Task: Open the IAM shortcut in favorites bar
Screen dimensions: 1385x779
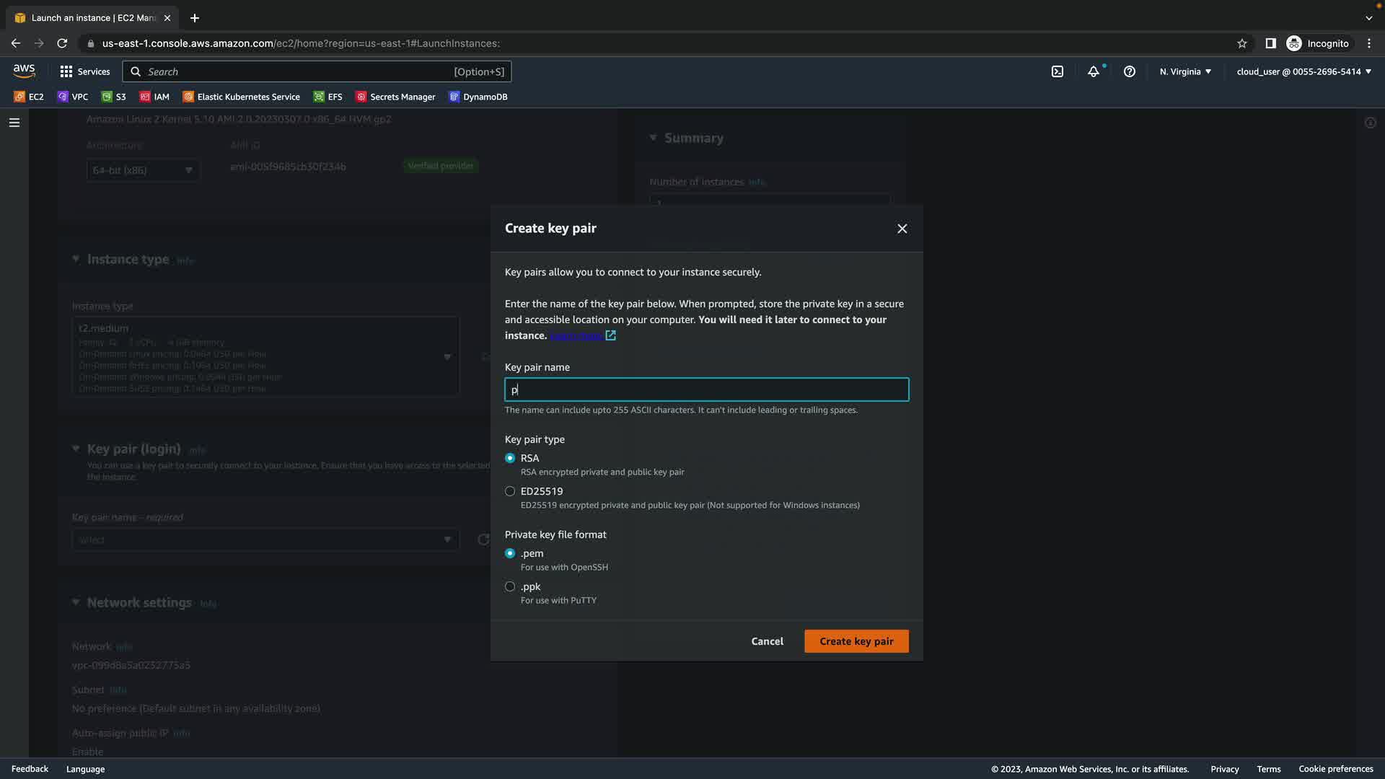Action: tap(154, 97)
